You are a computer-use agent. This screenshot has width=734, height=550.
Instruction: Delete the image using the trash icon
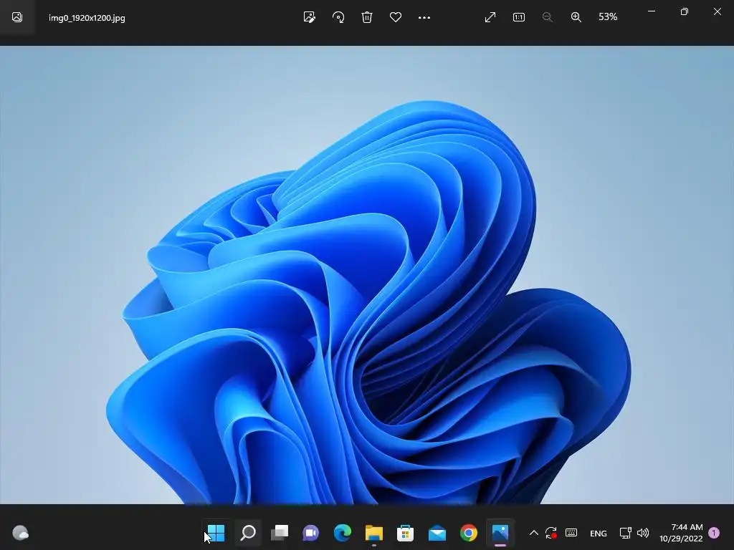(x=367, y=17)
